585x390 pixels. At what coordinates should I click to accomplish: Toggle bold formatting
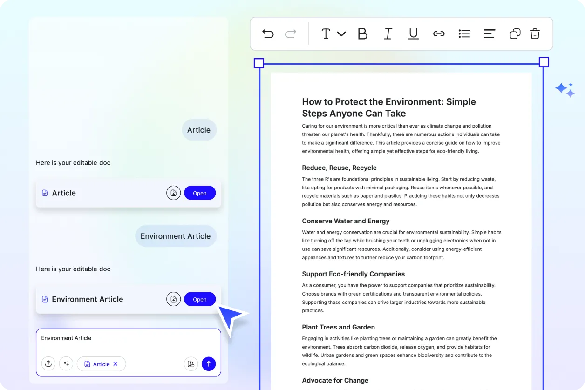coord(363,33)
